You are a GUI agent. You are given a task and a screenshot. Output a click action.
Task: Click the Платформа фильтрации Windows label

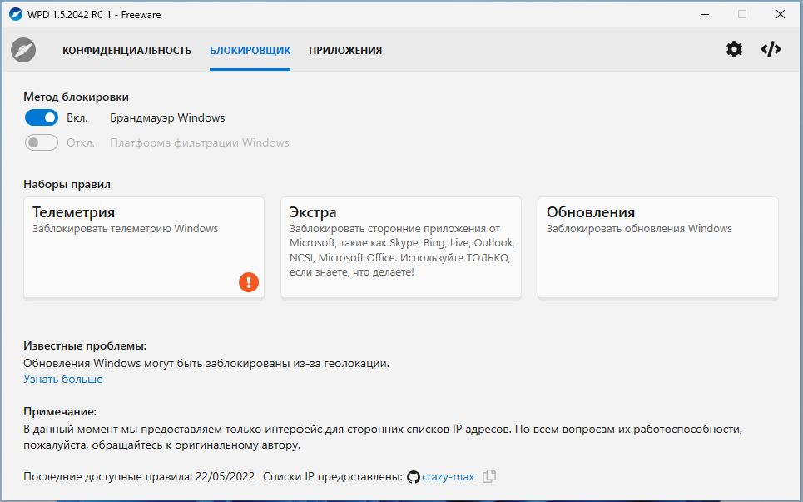(x=200, y=142)
